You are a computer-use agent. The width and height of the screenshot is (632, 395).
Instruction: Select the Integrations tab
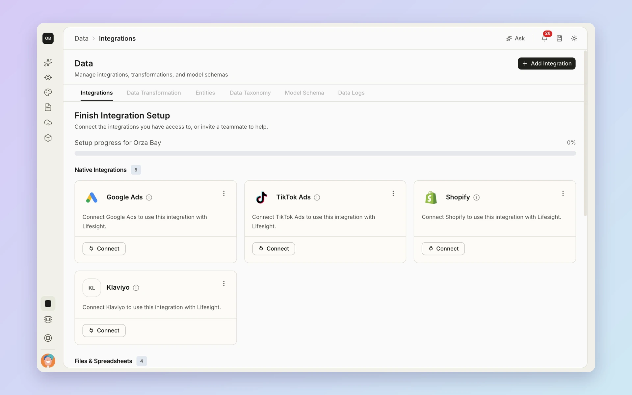pos(96,93)
